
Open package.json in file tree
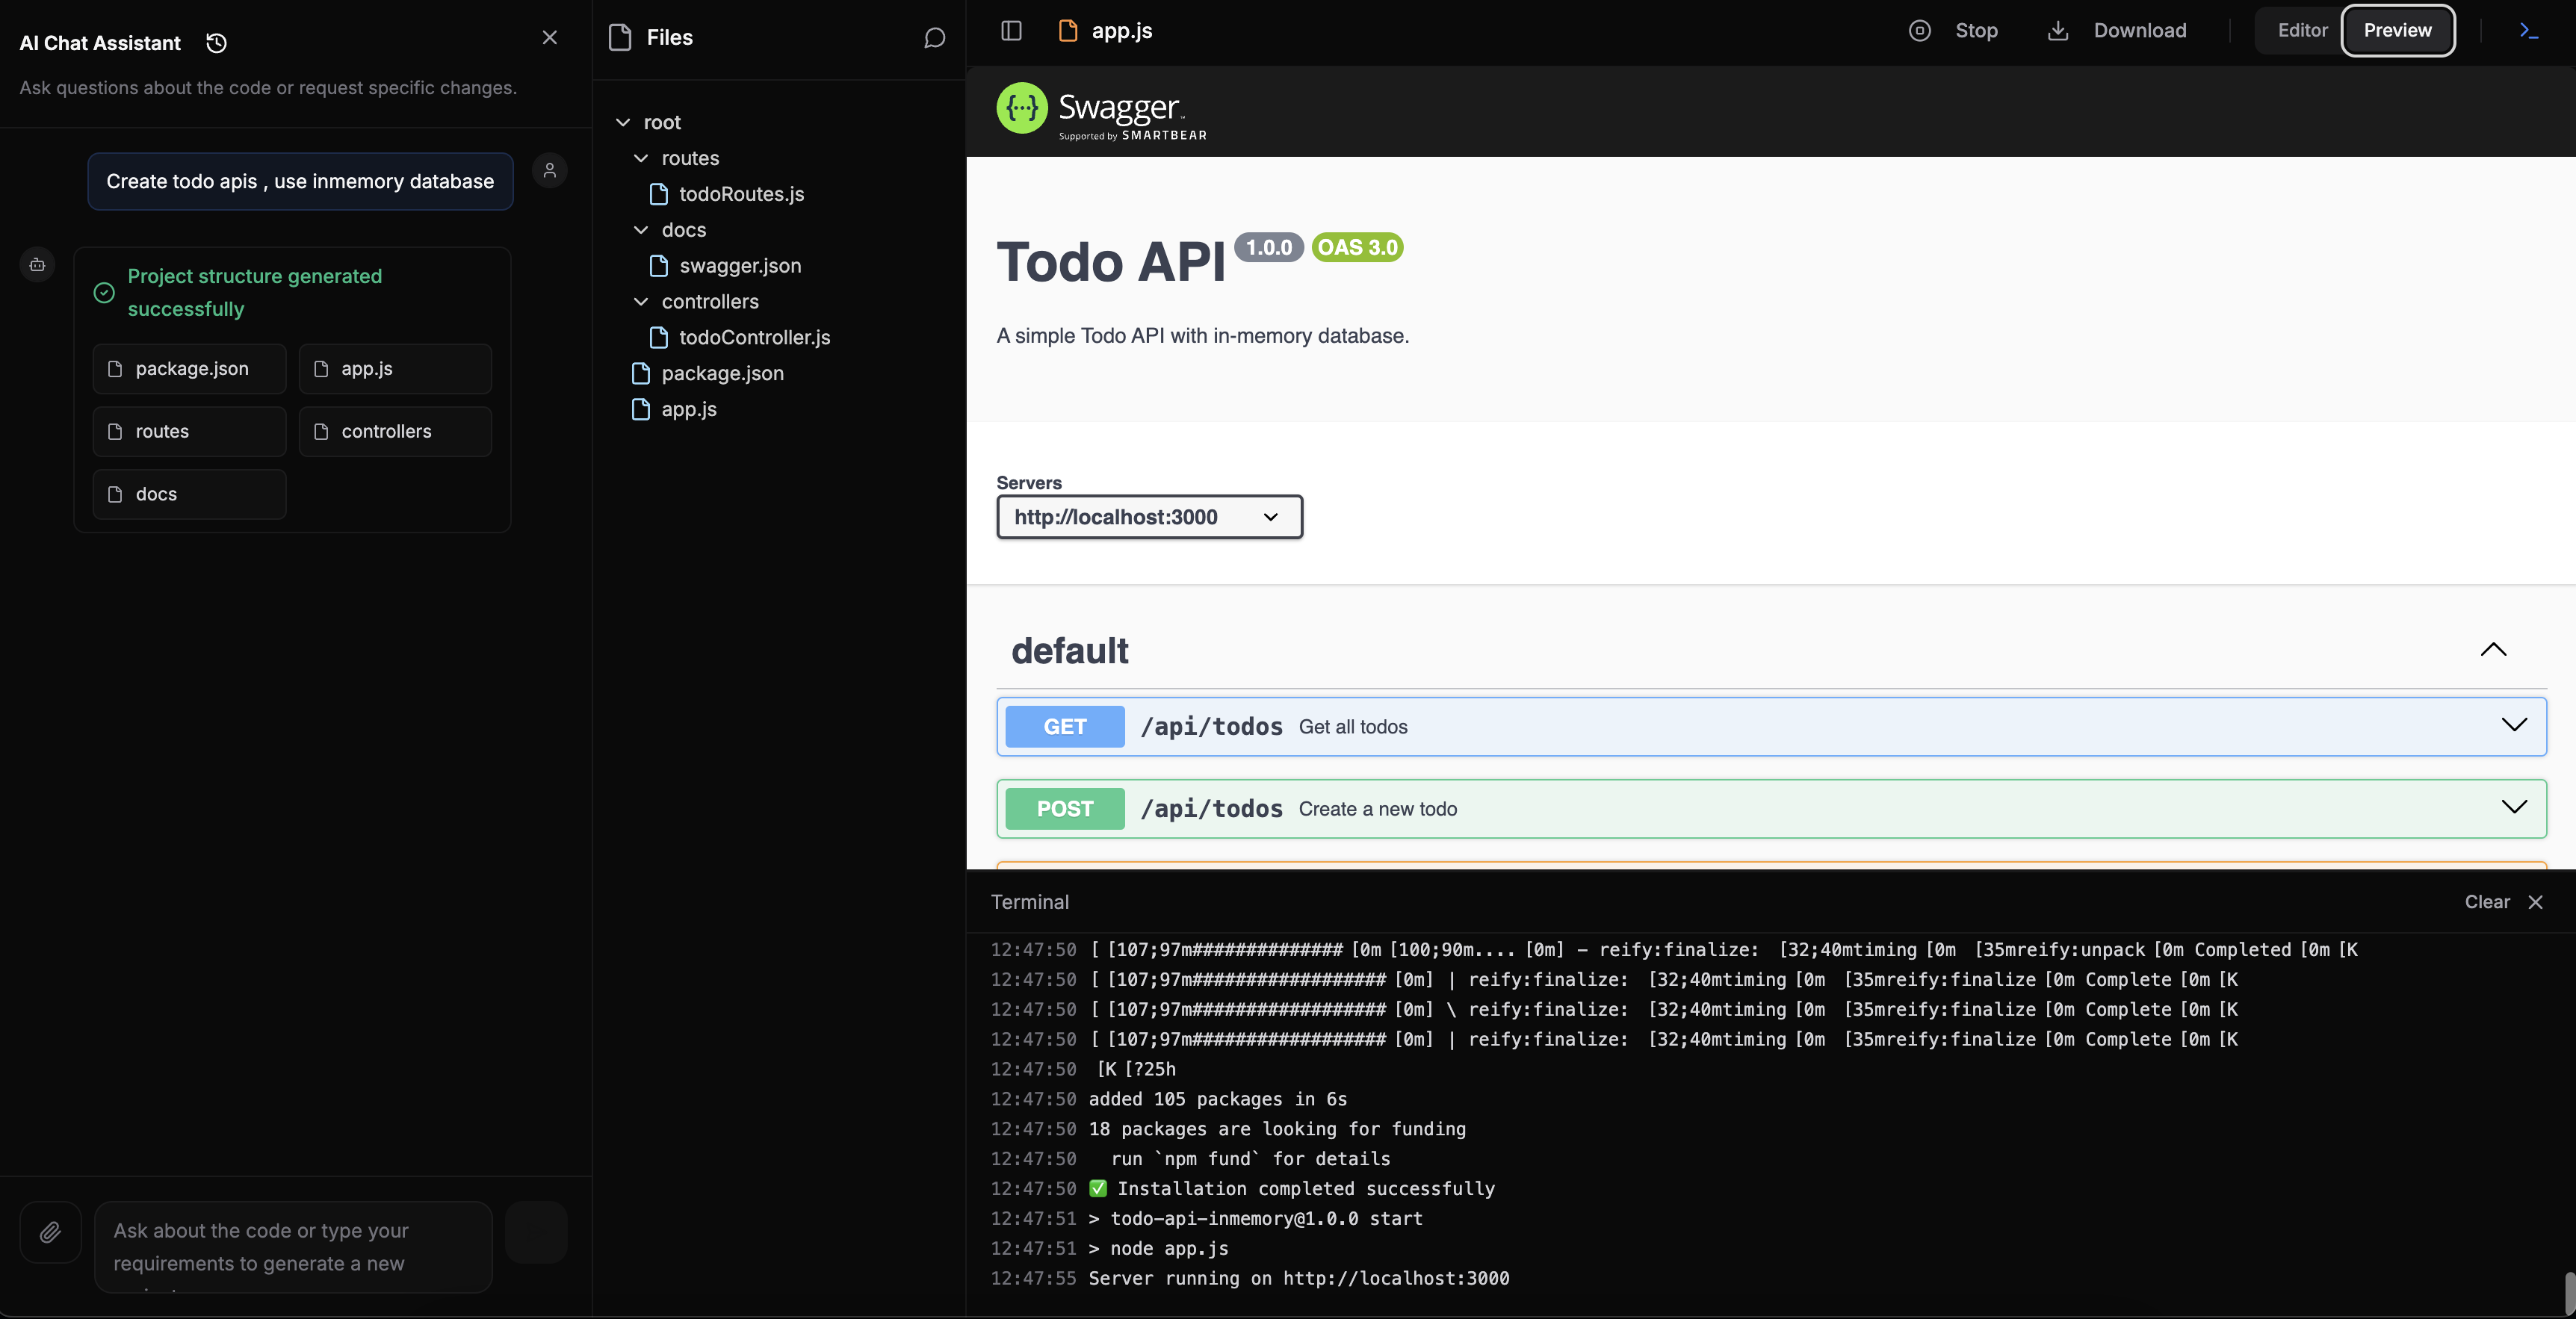[x=722, y=374]
